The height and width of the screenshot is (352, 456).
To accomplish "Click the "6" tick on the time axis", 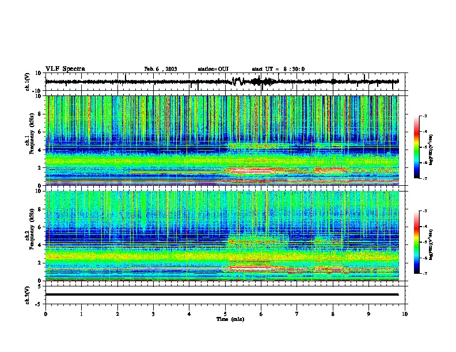I will point(261,314).
